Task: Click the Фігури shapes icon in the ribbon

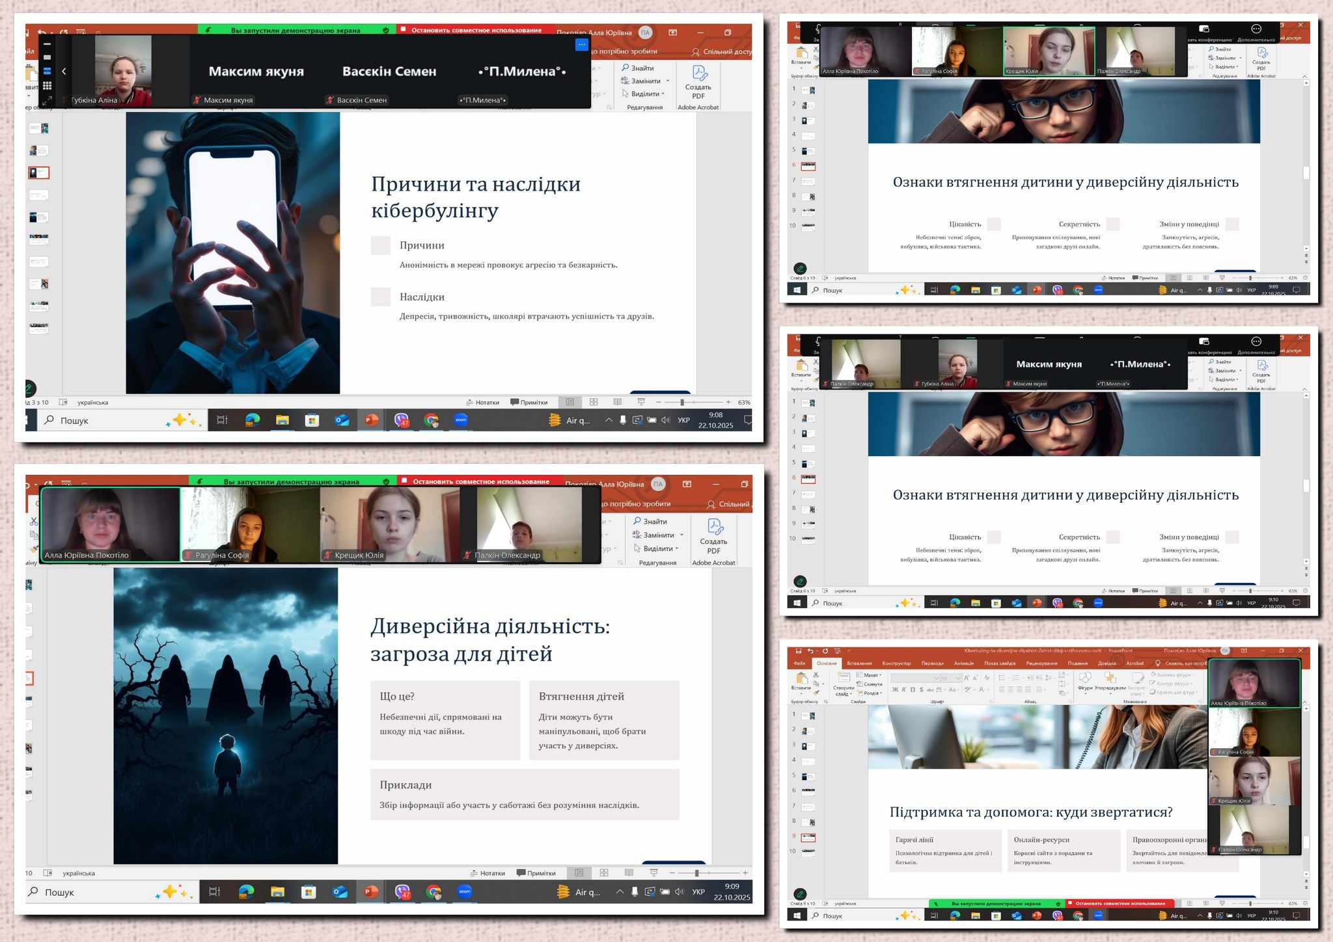Action: [1085, 679]
